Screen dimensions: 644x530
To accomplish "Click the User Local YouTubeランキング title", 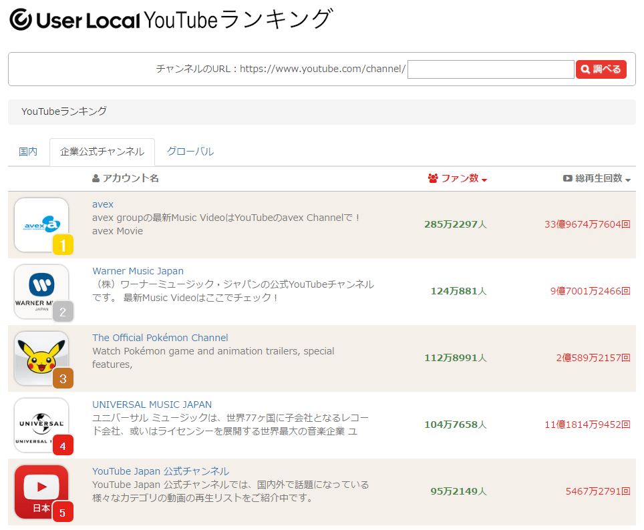I will tap(171, 19).
